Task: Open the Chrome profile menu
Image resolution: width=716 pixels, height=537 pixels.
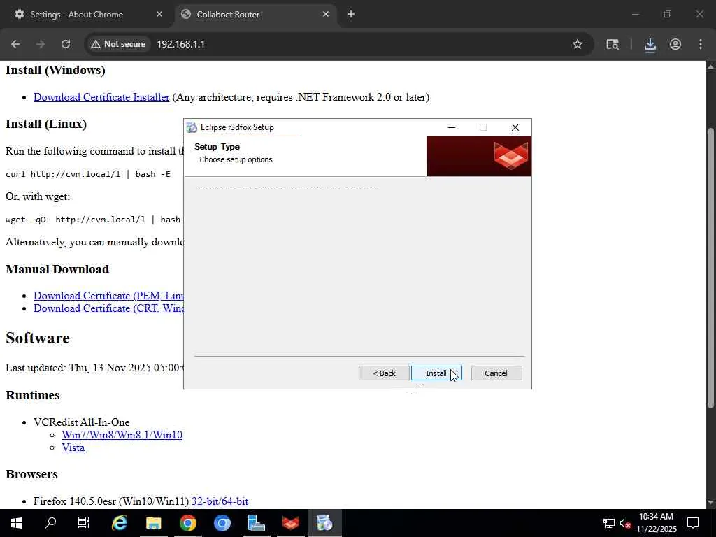Action: [675, 44]
